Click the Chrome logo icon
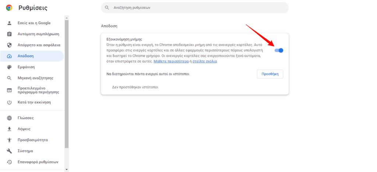 [x=9, y=8]
